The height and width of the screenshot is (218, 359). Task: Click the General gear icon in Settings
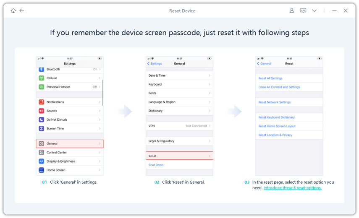tap(42, 144)
